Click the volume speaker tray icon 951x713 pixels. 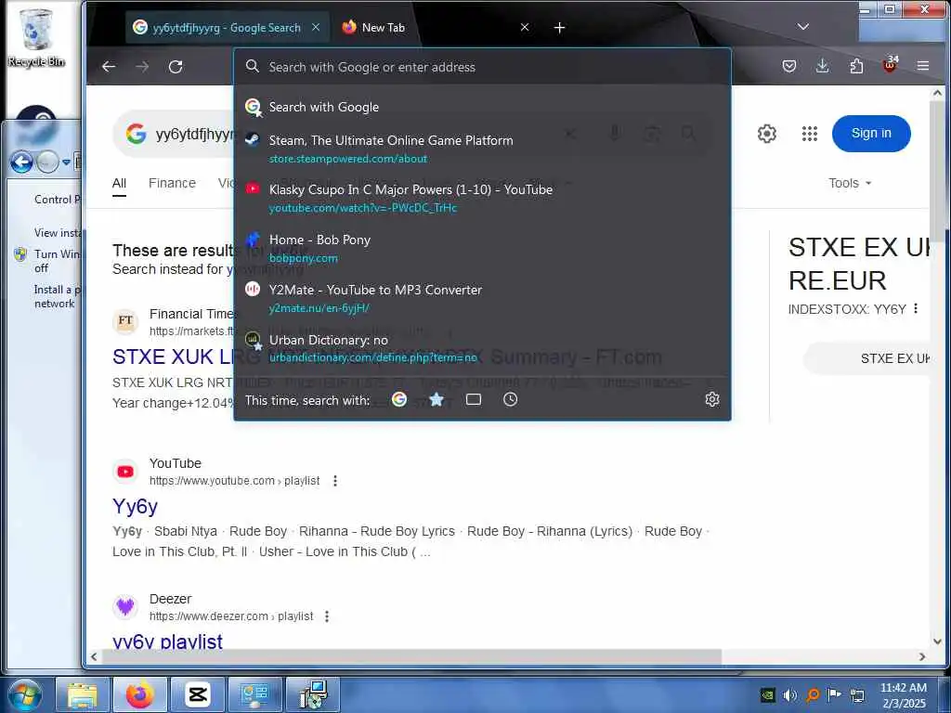(x=789, y=694)
